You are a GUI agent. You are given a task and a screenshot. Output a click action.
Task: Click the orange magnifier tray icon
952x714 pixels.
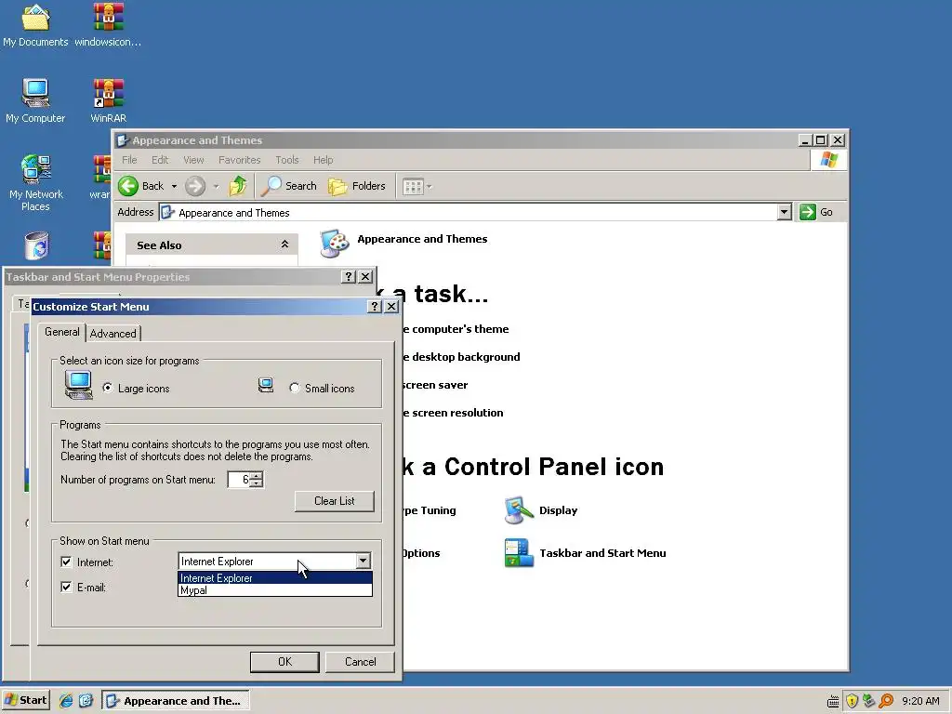click(886, 701)
